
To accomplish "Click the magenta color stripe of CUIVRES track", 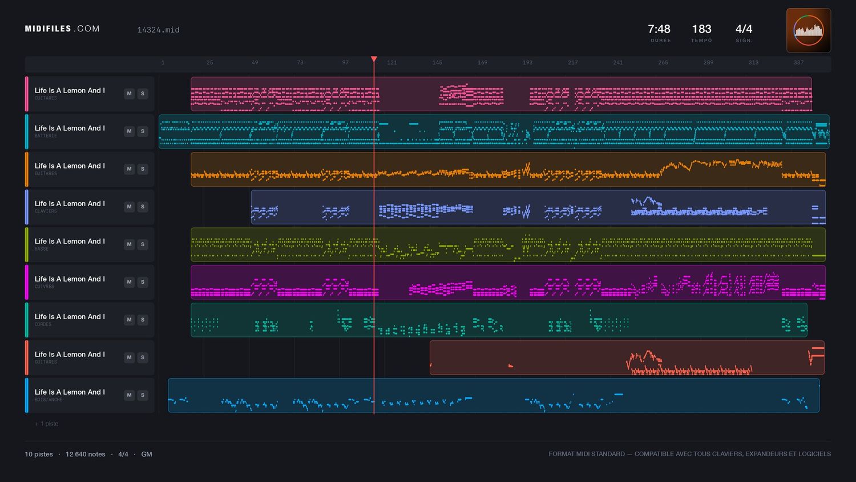I will pyautogui.click(x=26, y=282).
